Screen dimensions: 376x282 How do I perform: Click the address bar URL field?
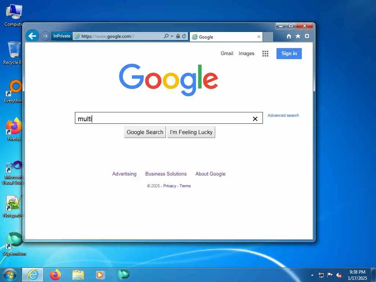(x=118, y=36)
